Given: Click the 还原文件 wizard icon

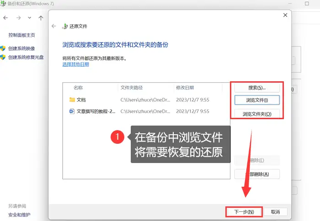Looking at the screenshot, I should [65, 26].
